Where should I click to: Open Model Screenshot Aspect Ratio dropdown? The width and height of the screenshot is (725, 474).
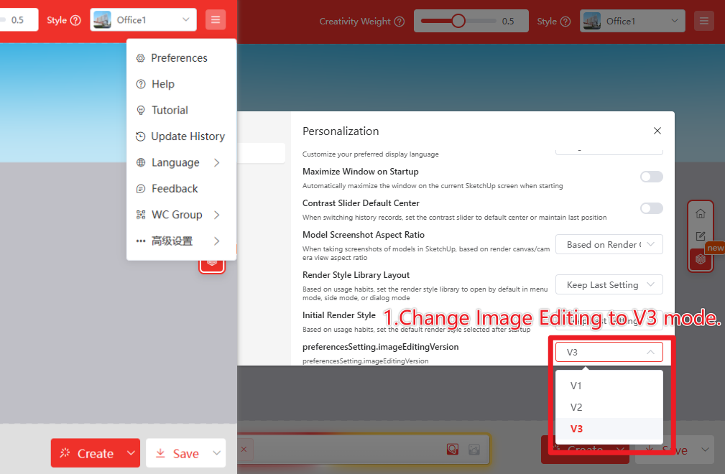(609, 244)
